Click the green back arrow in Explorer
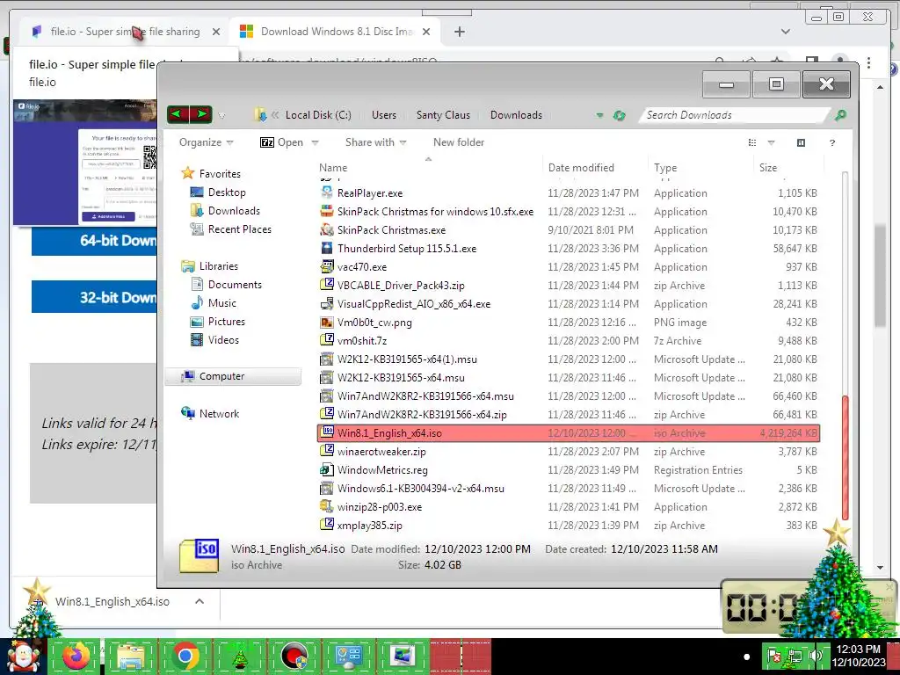 click(x=178, y=115)
